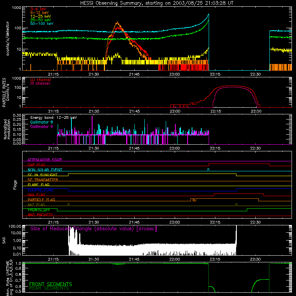296x296 pixels.
Task: Click the HESSI Observing Summary title
Action: (157, 3)
